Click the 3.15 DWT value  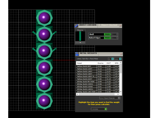[x=109, y=79]
